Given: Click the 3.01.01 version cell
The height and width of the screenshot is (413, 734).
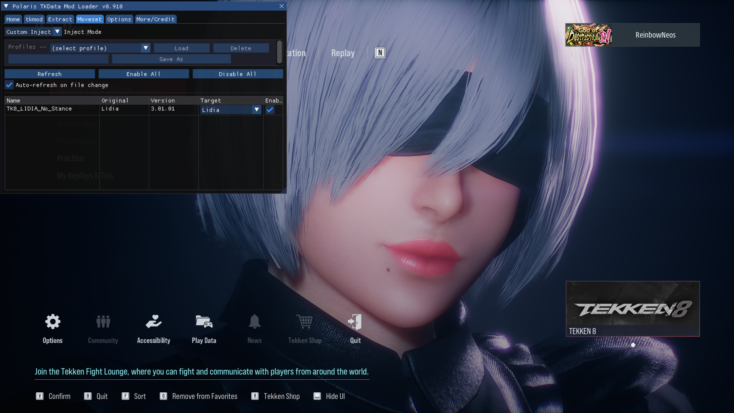Looking at the screenshot, I should [x=162, y=109].
